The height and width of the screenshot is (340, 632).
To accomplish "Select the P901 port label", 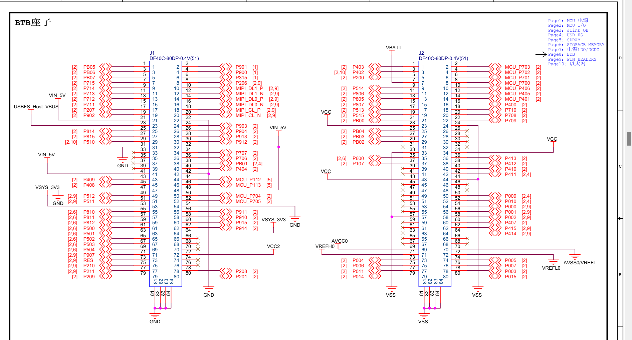I will tap(241, 67).
